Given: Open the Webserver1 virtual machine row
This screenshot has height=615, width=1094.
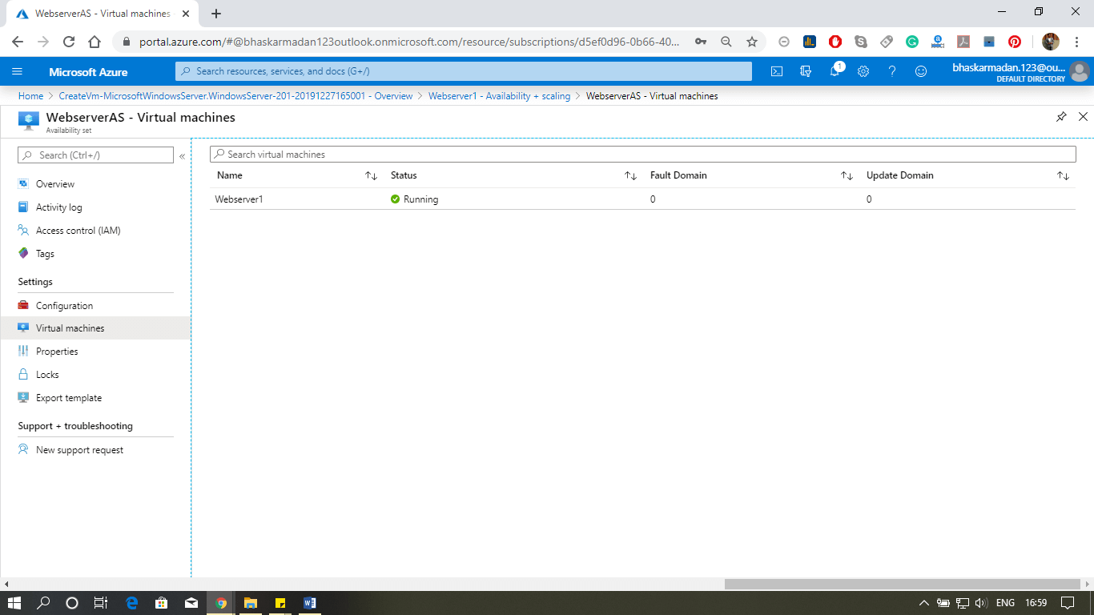Looking at the screenshot, I should [x=642, y=199].
